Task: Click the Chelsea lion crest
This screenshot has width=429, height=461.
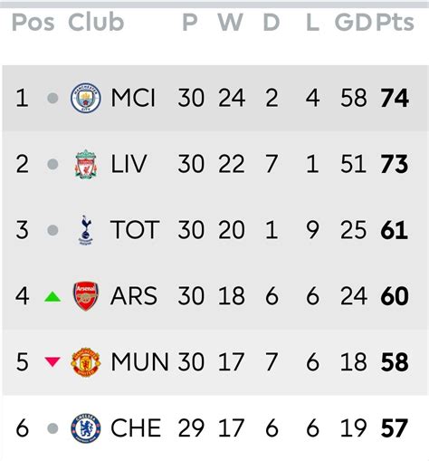Action: pos(86,428)
